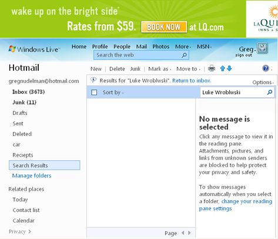This screenshot has height=239, width=278.
Task: Click the New message button
Action: tap(96, 69)
